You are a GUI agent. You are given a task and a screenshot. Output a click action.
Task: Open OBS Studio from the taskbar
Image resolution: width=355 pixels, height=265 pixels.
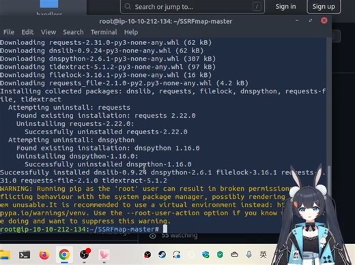[x=85, y=254]
